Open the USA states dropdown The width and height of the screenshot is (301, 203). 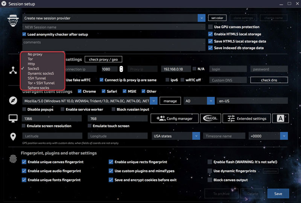point(175,136)
